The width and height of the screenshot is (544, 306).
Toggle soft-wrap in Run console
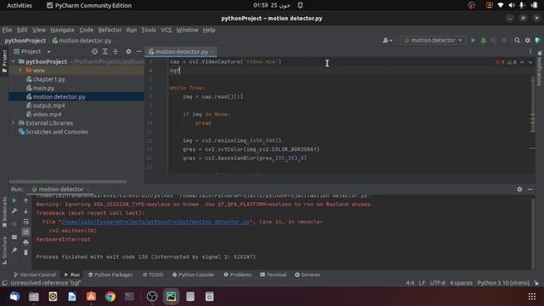click(25, 221)
